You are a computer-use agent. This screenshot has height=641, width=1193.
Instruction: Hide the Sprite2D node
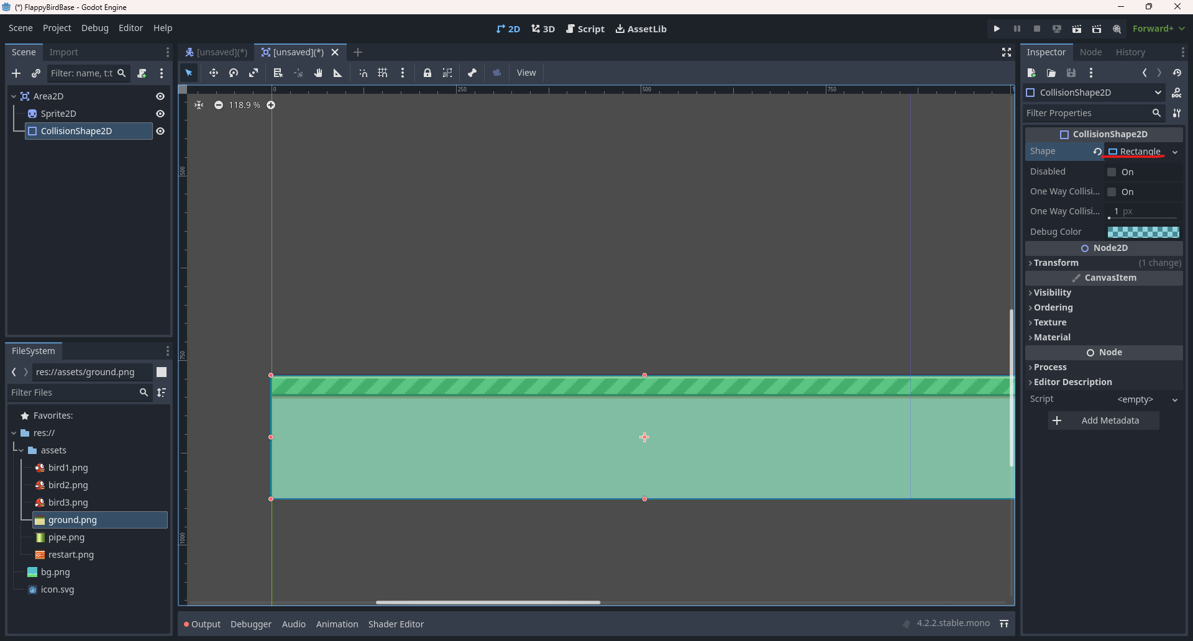click(160, 114)
